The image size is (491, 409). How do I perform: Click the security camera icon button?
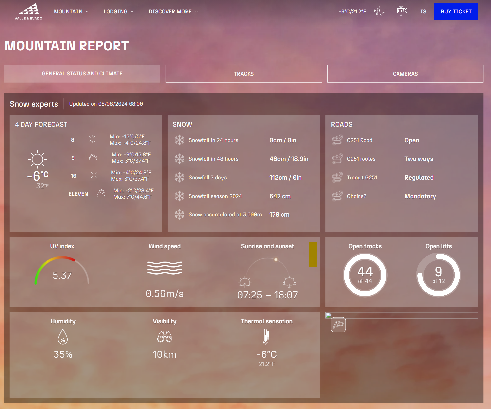click(x=338, y=325)
